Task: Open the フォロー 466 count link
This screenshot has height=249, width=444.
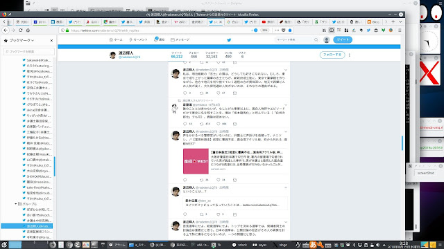Action: [194, 55]
